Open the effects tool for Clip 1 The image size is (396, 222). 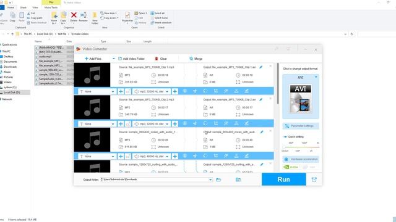pos(226,91)
